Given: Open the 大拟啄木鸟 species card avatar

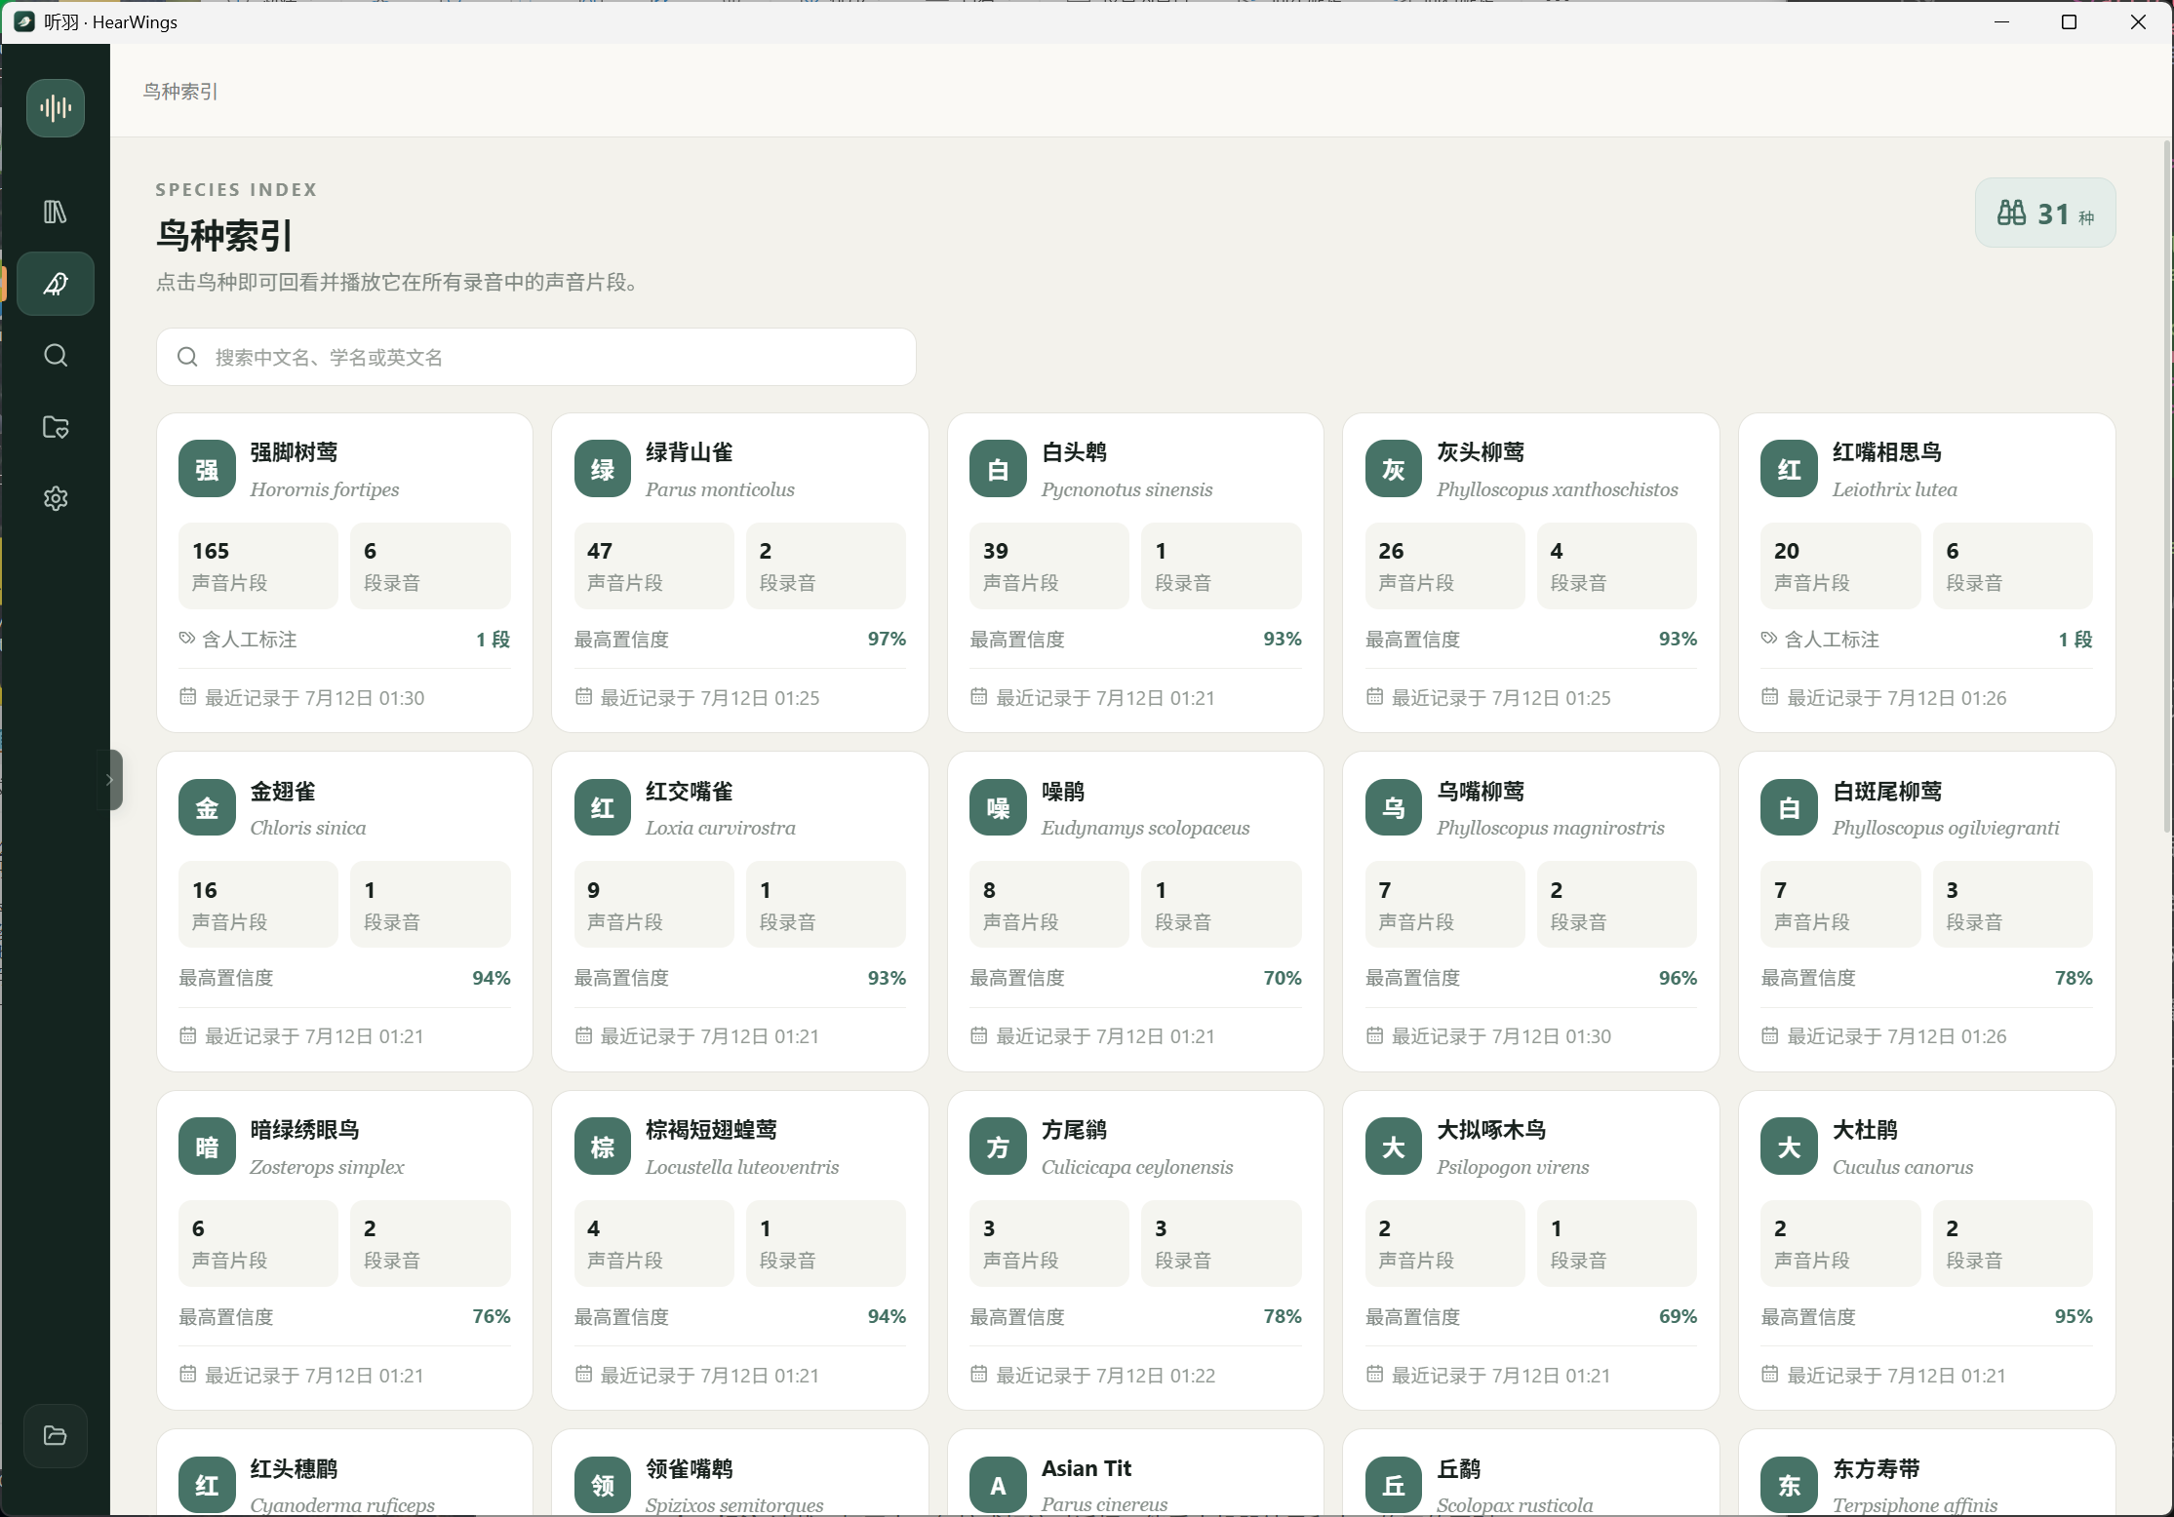Looking at the screenshot, I should tap(1394, 1147).
